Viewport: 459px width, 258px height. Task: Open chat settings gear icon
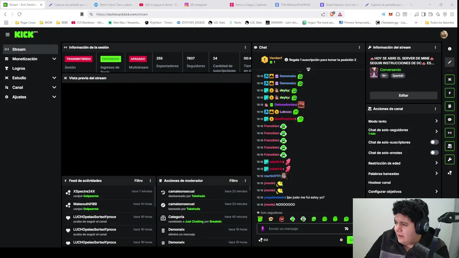[x=341, y=240]
